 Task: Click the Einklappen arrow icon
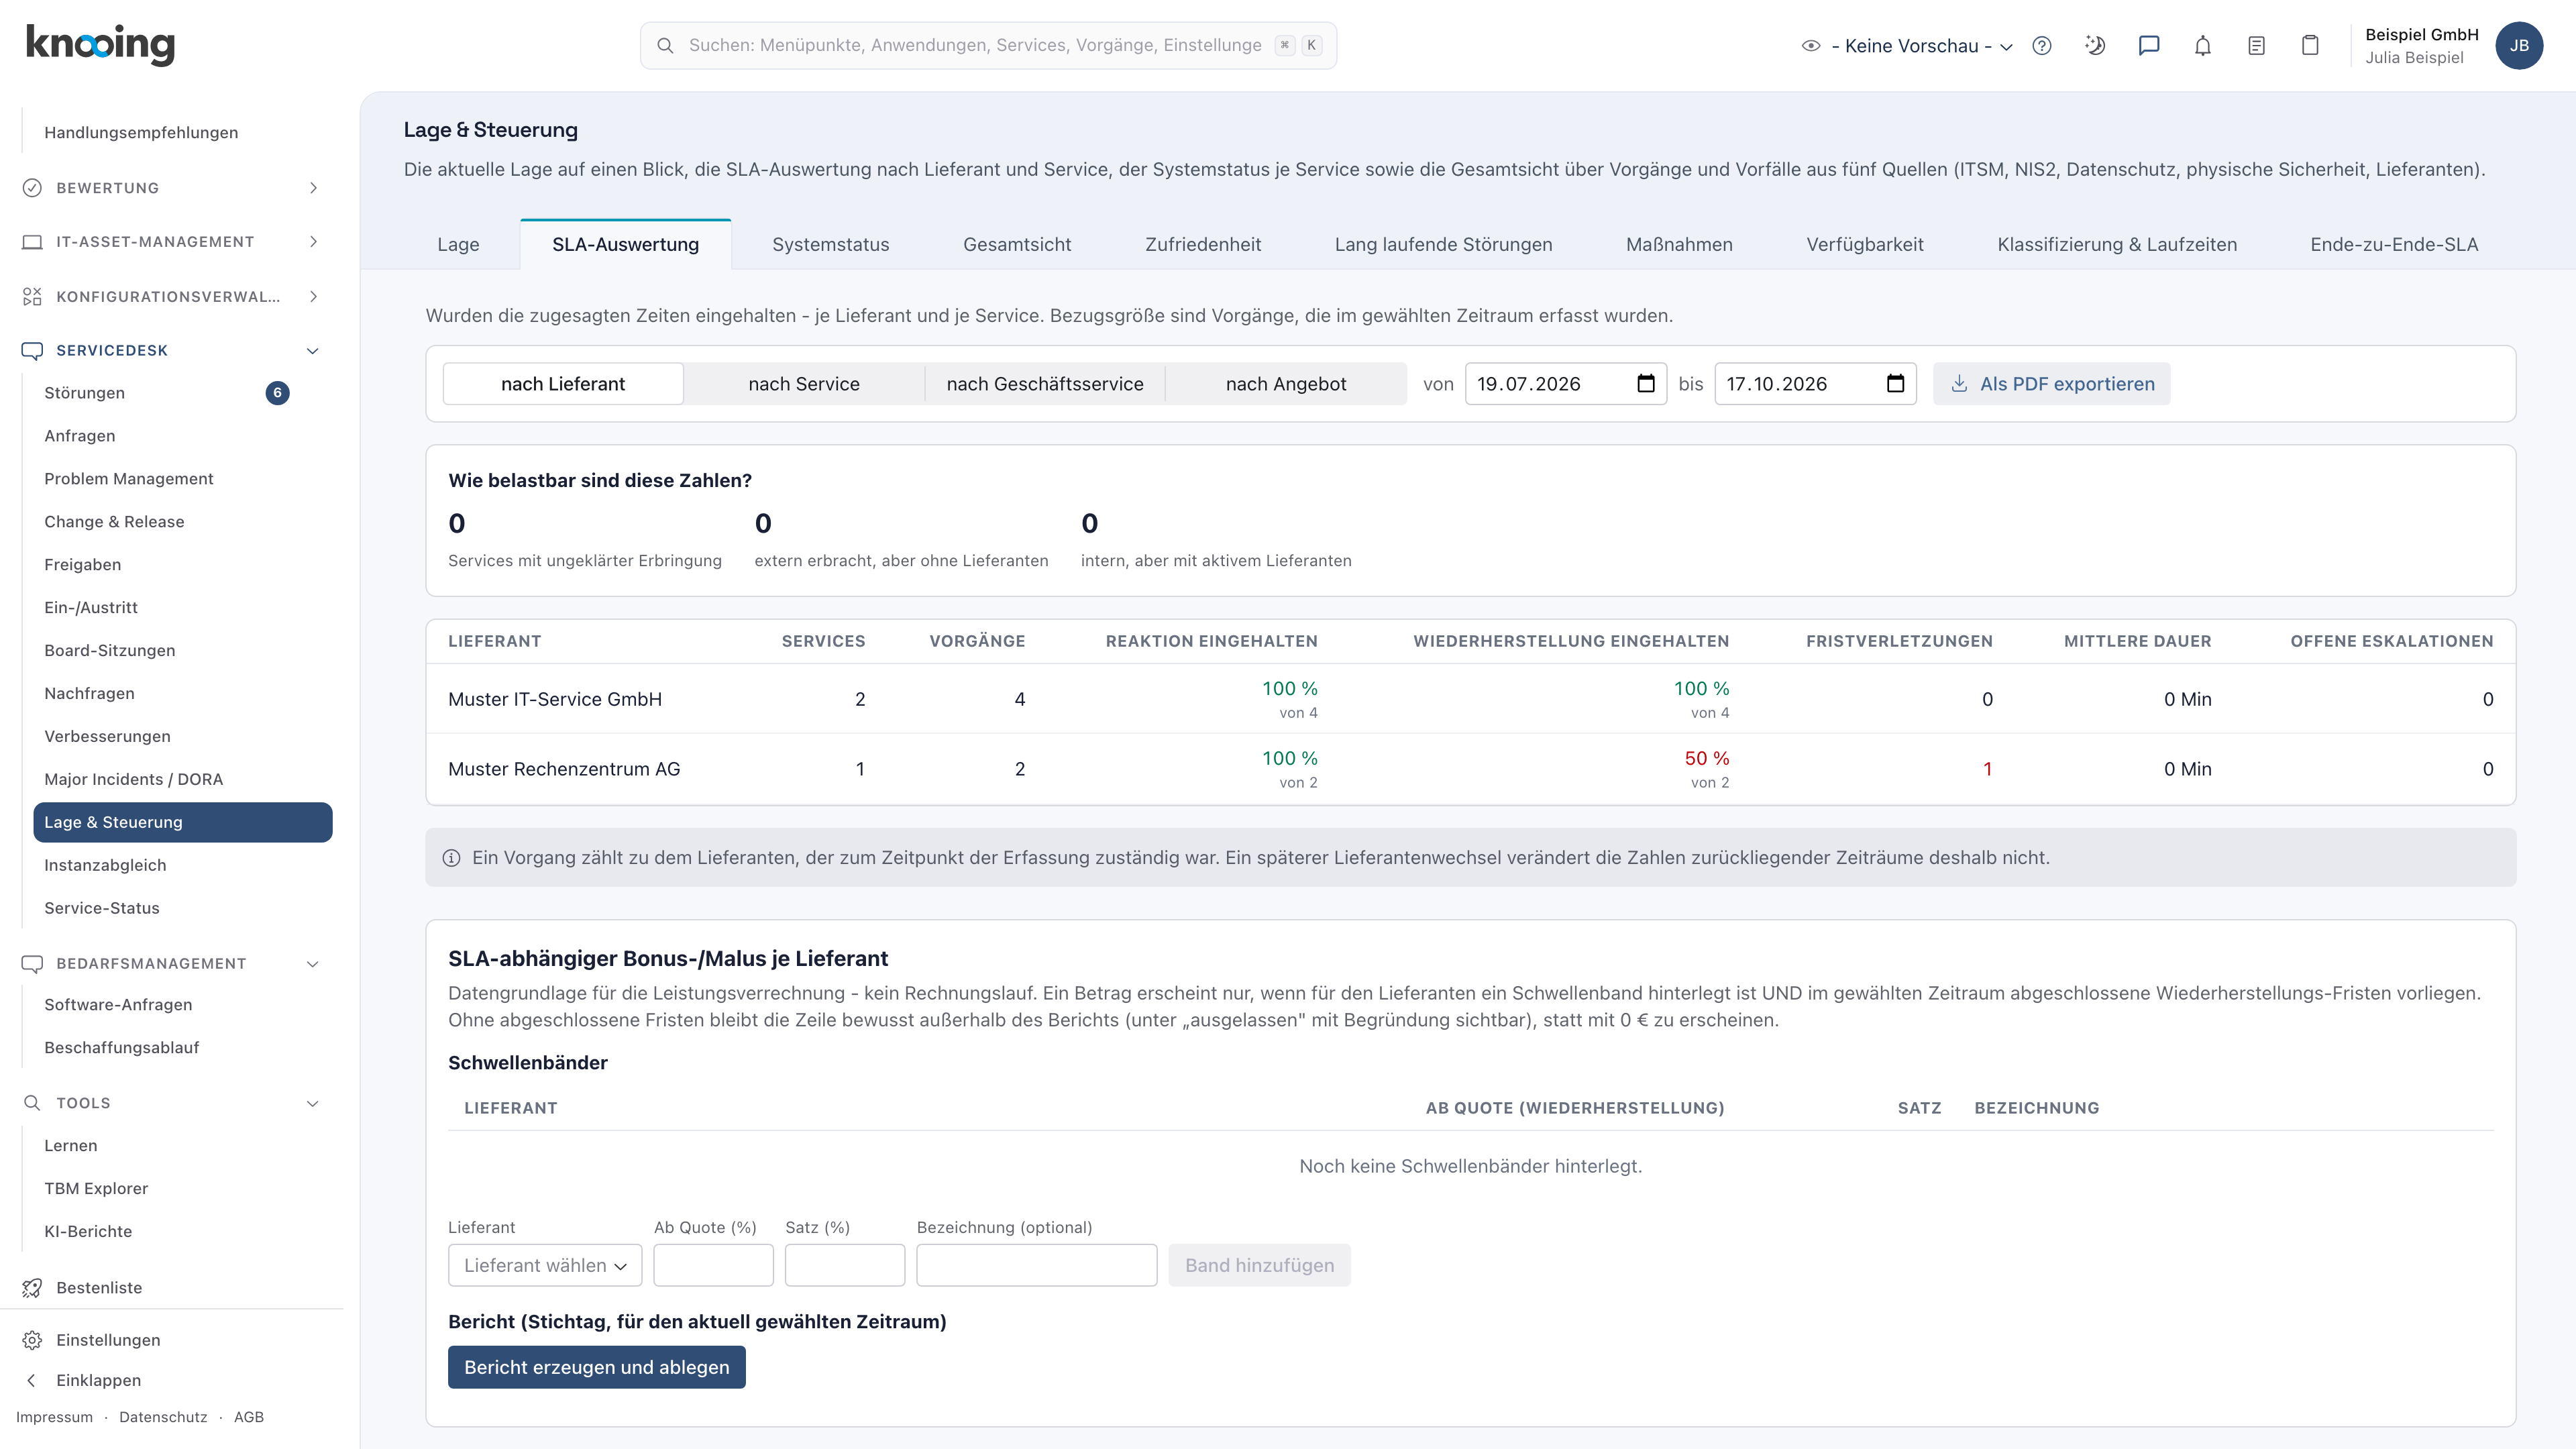[x=32, y=1380]
